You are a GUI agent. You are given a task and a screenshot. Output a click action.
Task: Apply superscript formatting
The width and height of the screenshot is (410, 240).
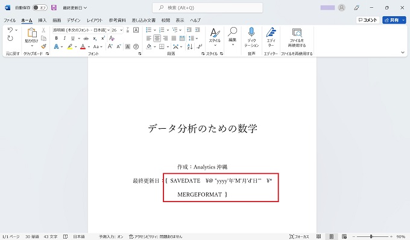pos(103,38)
